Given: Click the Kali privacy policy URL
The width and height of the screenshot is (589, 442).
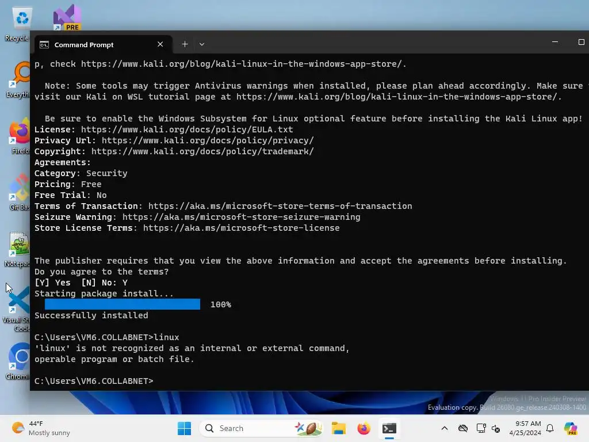Looking at the screenshot, I should (x=207, y=140).
